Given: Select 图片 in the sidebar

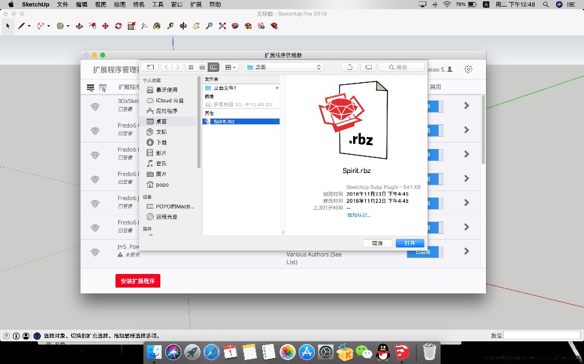Looking at the screenshot, I should tap(167, 174).
